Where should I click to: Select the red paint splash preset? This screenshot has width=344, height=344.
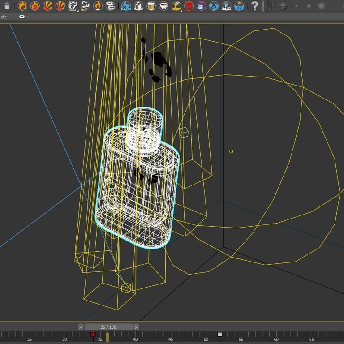pos(189,6)
